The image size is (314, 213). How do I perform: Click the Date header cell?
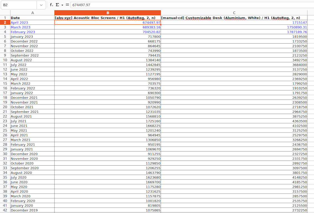(x=33, y=18)
